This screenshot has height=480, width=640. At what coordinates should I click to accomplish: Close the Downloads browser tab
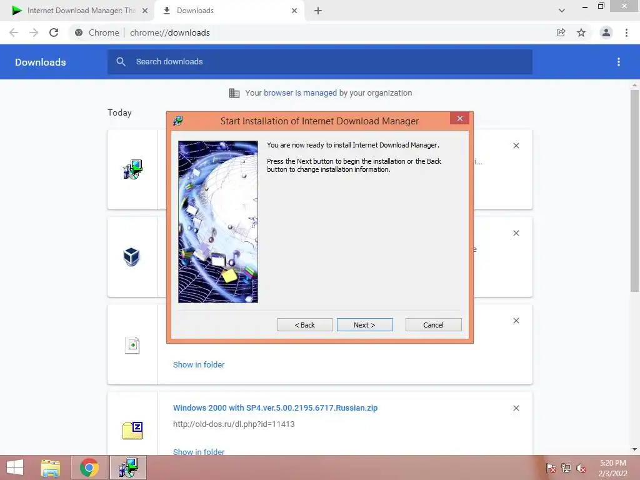pyautogui.click(x=294, y=11)
